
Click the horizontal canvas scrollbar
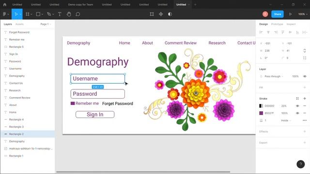143,172
